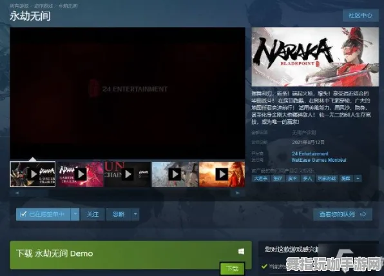Play the Unchained trailer thumbnail
Viewport: 384px width, 276px height.
tap(128, 174)
